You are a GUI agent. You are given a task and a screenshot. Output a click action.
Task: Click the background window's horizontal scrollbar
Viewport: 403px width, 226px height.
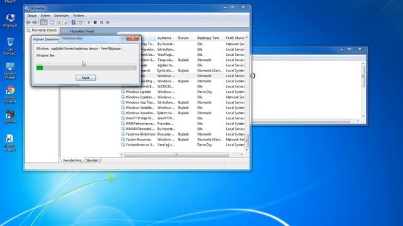pyautogui.click(x=301, y=121)
